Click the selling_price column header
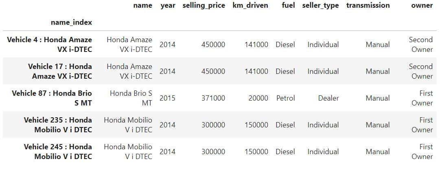This screenshot has height=170, width=444. coord(203,6)
